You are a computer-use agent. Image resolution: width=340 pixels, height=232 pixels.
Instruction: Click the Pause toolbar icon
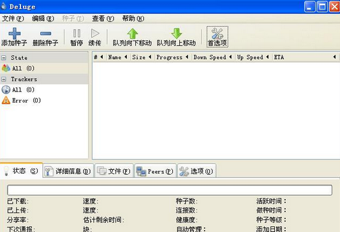click(77, 34)
